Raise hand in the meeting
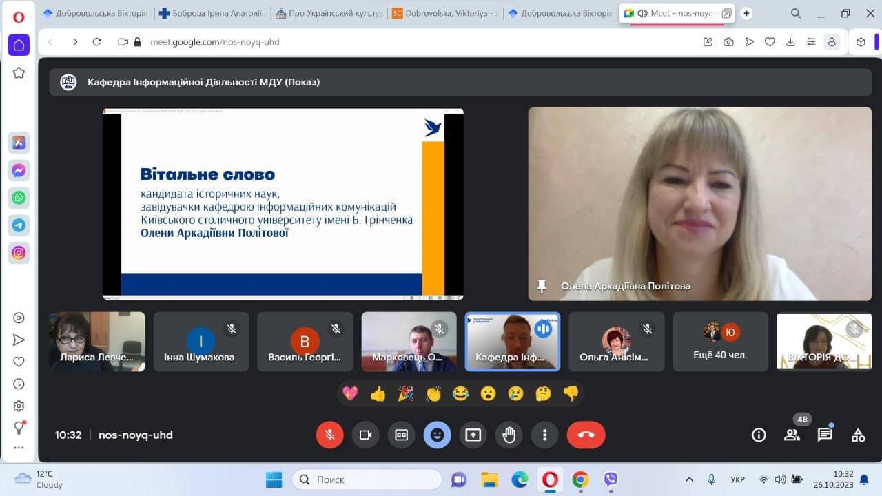 pos(509,435)
